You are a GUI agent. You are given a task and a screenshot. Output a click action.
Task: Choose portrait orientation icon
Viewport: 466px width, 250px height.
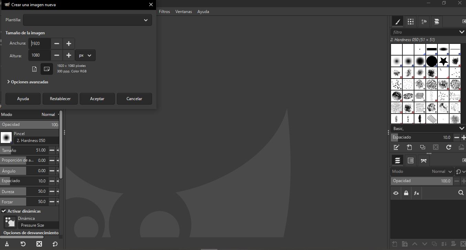click(34, 69)
